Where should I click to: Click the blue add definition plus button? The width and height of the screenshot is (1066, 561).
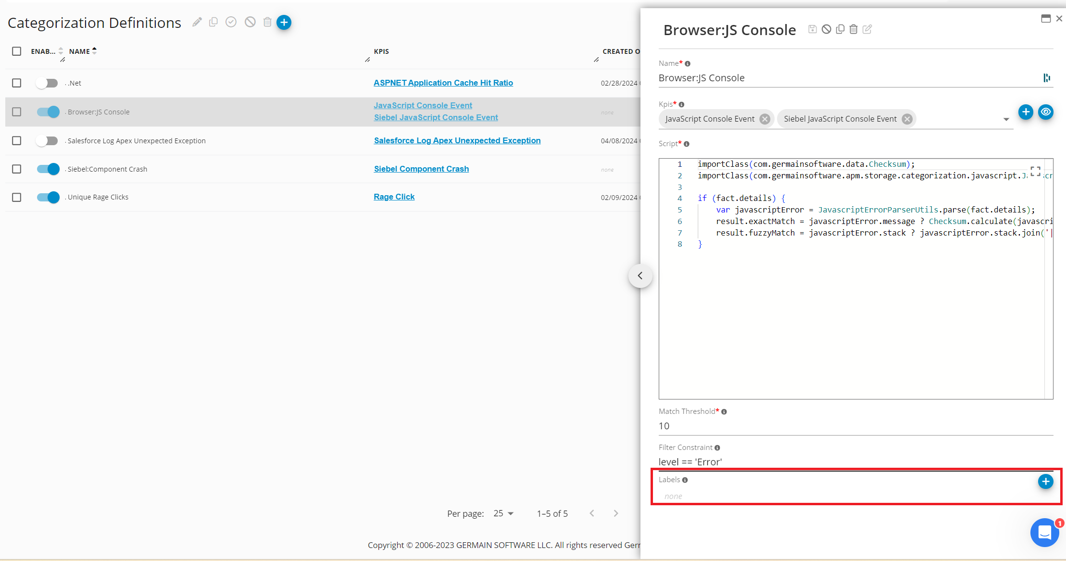pyautogui.click(x=284, y=23)
